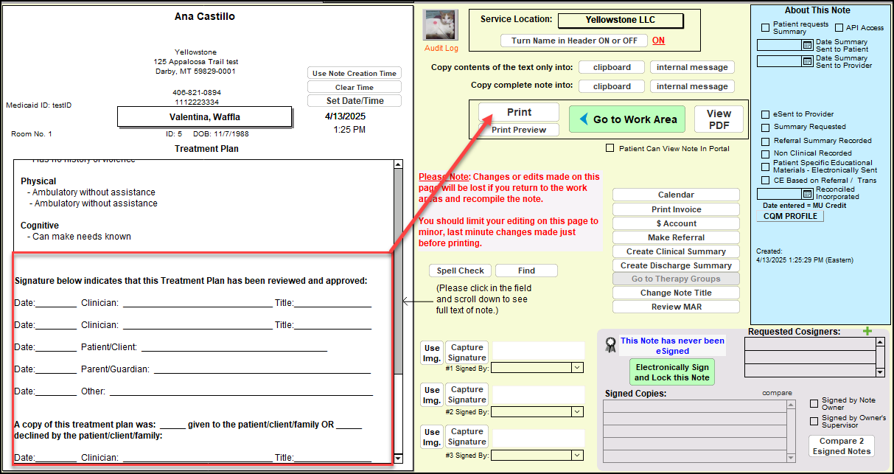
Task: Click the Print button
Action: 519,113
